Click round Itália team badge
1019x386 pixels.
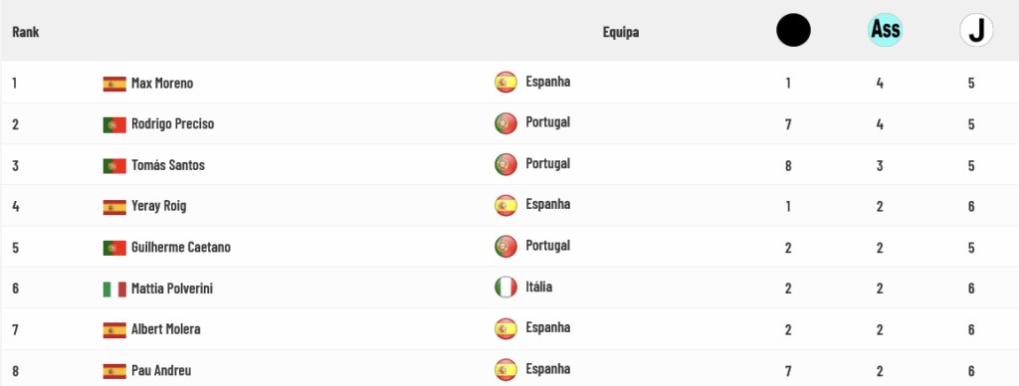pos(506,288)
